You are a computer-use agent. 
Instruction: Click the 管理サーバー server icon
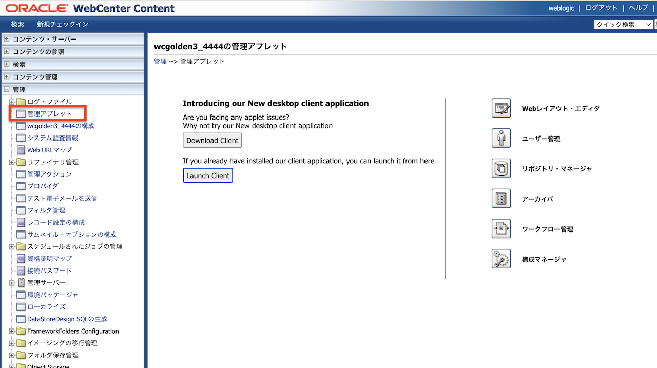21,283
